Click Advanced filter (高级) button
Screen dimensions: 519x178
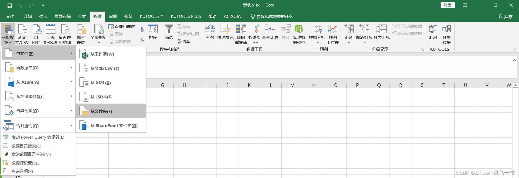tap(184, 42)
